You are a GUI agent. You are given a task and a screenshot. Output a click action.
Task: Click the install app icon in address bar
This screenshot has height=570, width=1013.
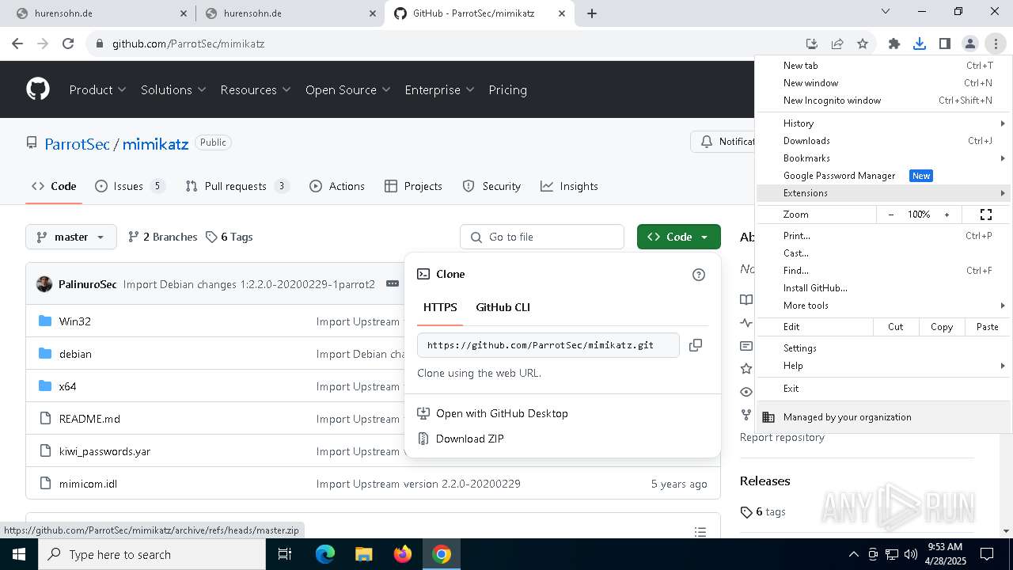(812, 44)
